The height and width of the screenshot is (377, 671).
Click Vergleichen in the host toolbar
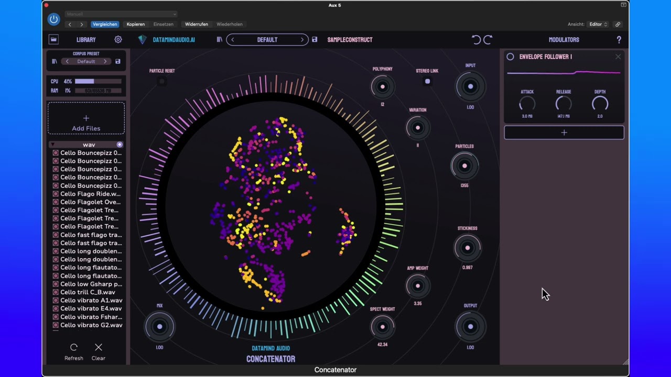point(104,24)
